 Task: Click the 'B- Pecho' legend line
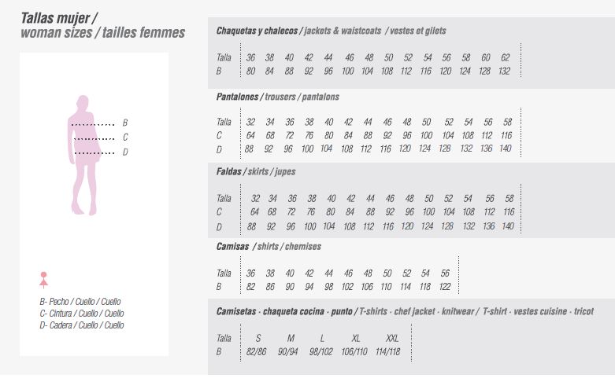(x=80, y=302)
